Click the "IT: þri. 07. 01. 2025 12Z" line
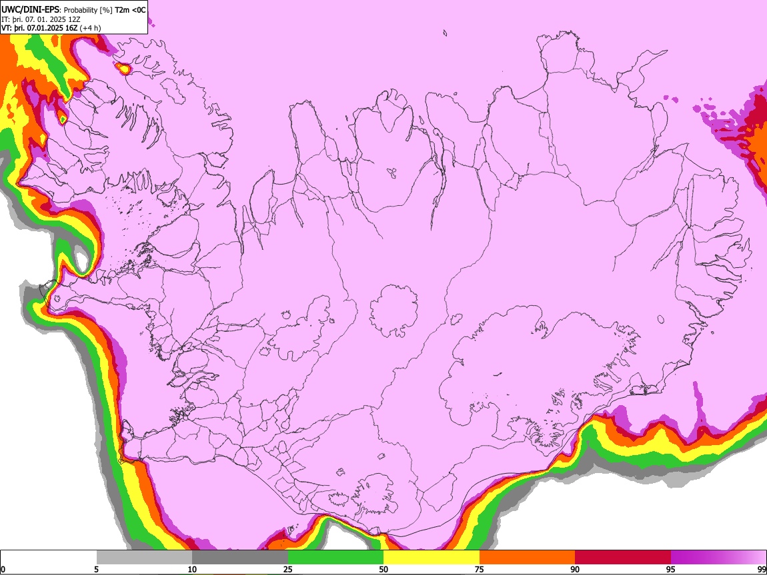The image size is (767, 575). [x=41, y=19]
